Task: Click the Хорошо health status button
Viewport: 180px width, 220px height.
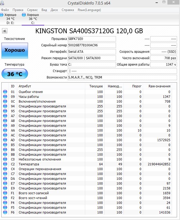Action: (x=15, y=50)
